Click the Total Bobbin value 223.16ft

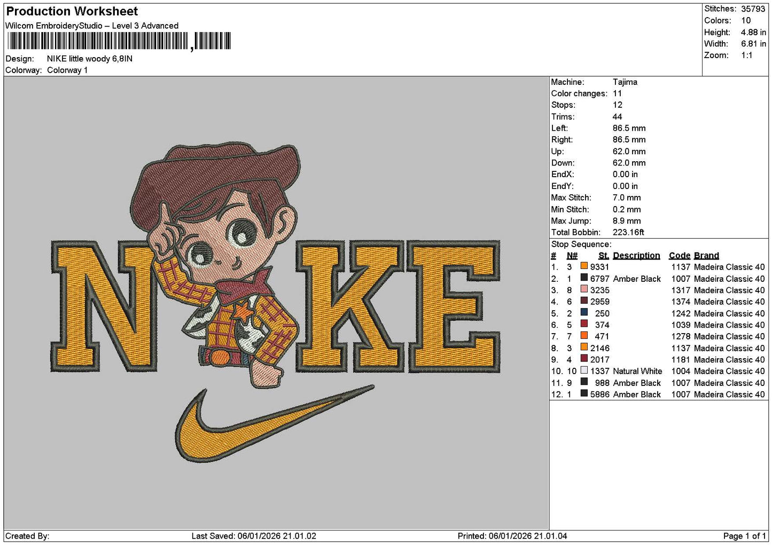pyautogui.click(x=628, y=232)
